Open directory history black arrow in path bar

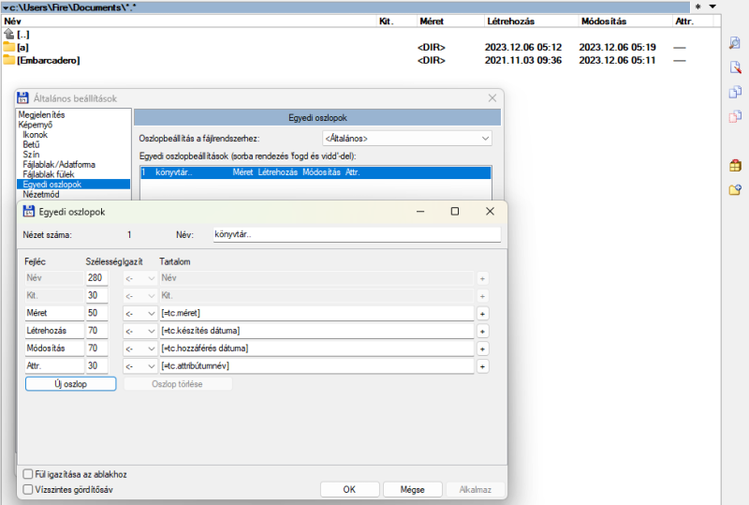(x=712, y=7)
